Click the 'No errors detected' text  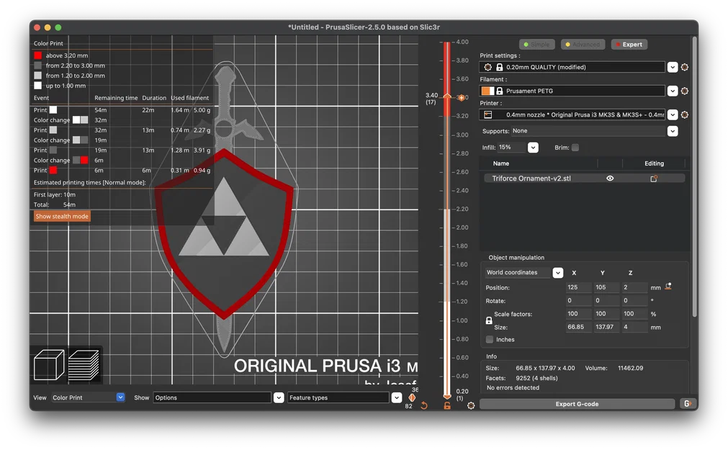tap(513, 388)
